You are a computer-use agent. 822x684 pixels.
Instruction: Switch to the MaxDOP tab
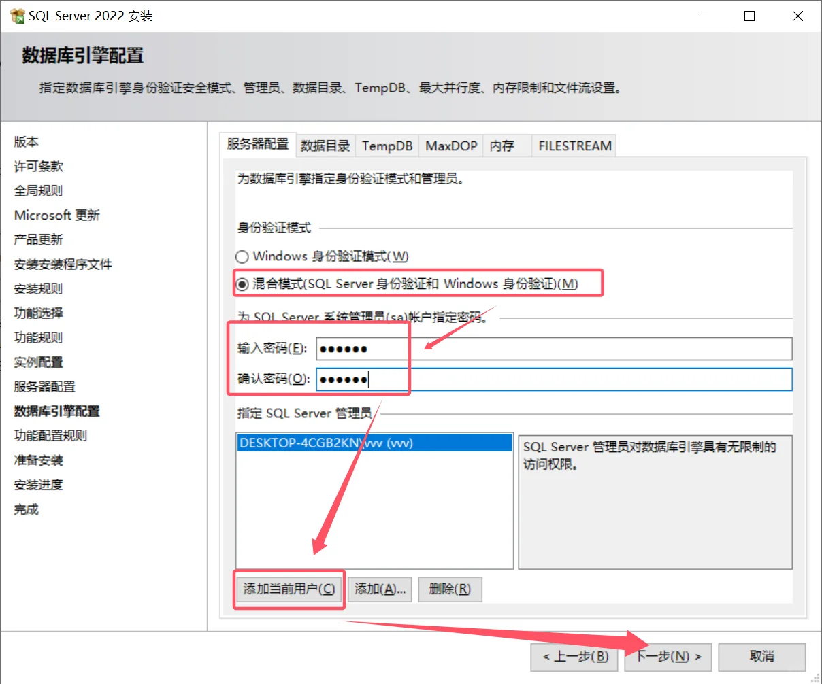450,146
